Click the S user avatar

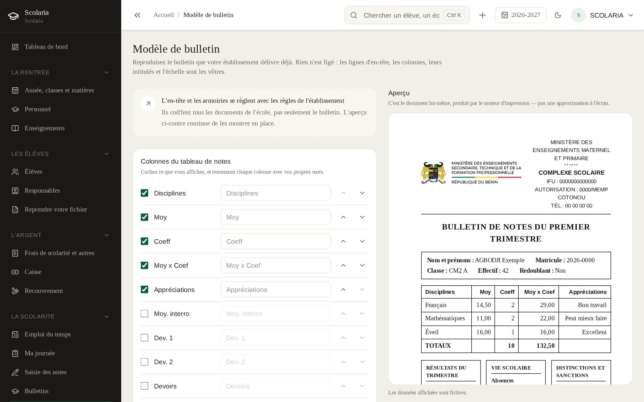coord(578,15)
